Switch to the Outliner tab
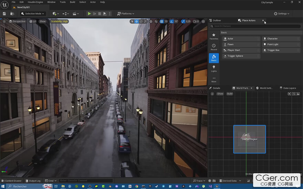Viewport: 303px width, 189px height. tap(217, 21)
